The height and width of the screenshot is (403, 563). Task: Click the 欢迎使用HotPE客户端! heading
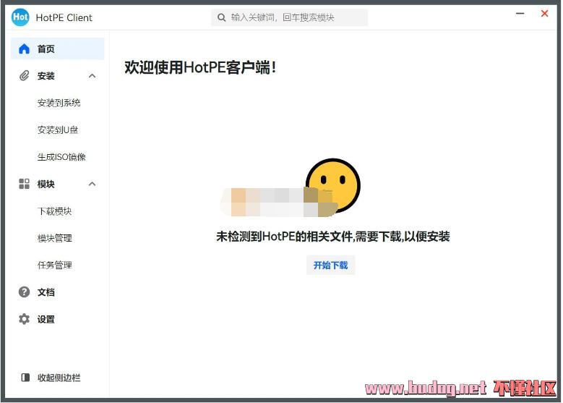[x=200, y=67]
